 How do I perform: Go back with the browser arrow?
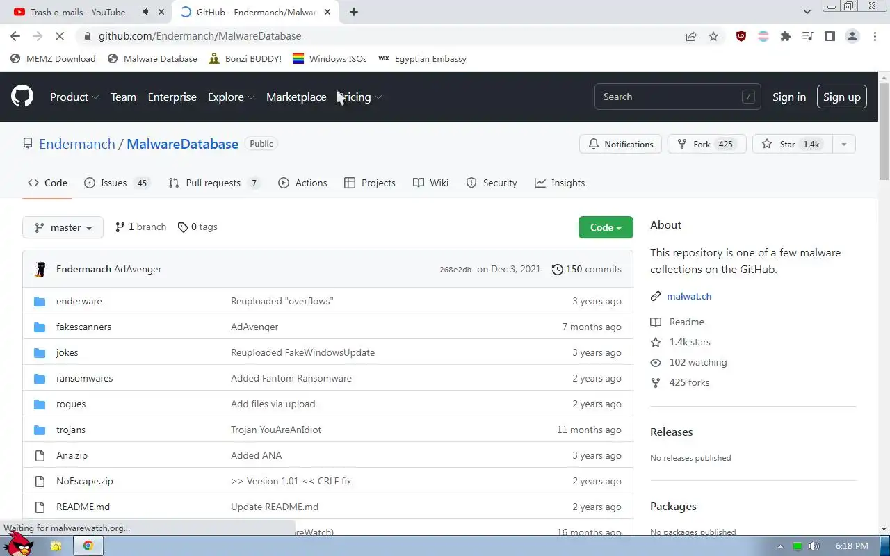pos(15,36)
